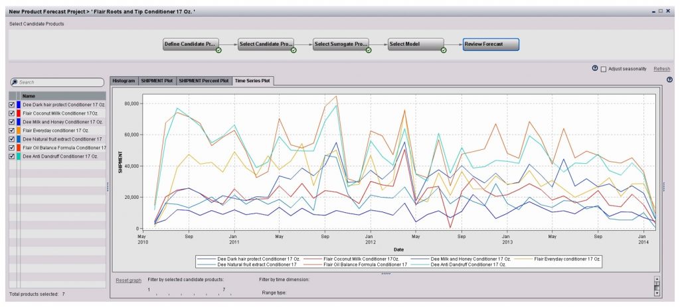Uncheck Dee Milk and Honey Conditioner
Viewport: 680px width, 307px height.
pos(12,122)
